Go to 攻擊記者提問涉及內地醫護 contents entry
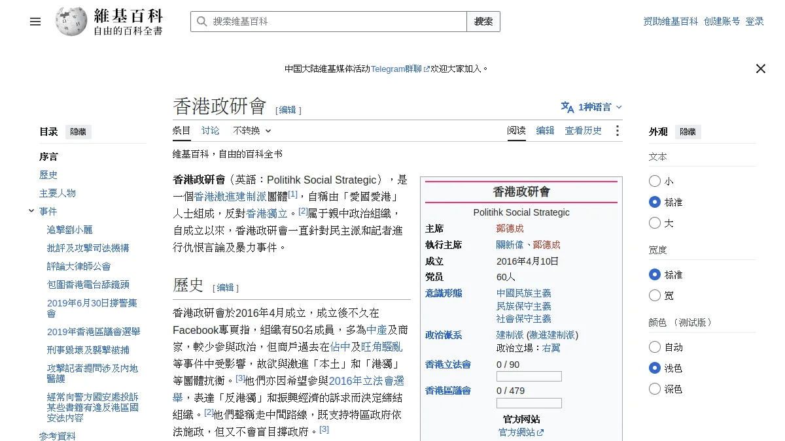 (x=92, y=373)
